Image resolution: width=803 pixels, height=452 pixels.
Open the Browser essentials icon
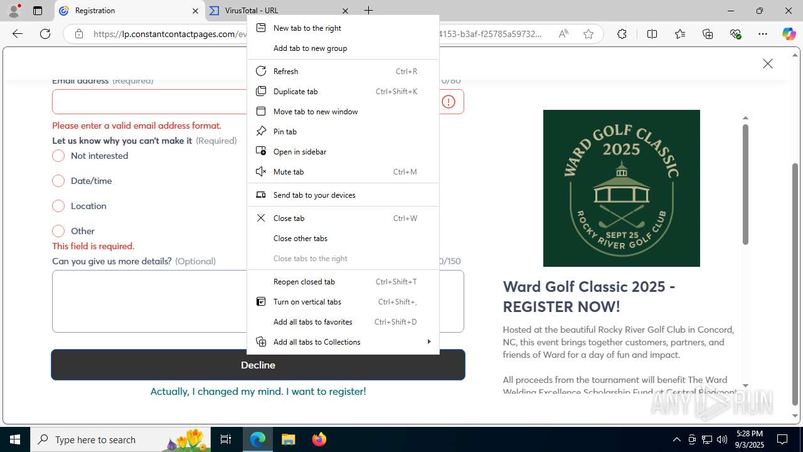click(x=735, y=34)
